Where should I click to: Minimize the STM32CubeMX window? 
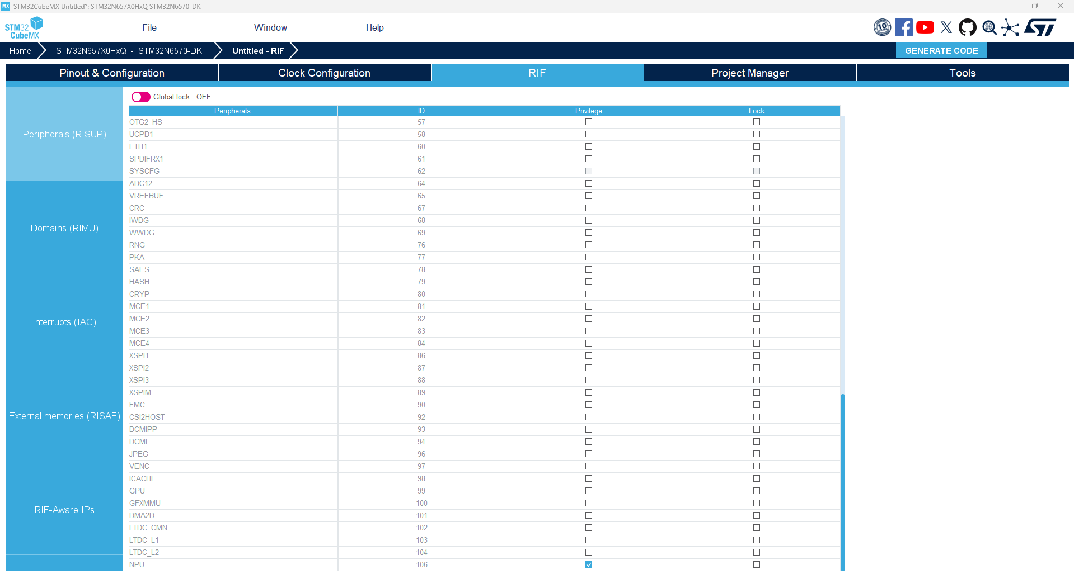(1010, 6)
